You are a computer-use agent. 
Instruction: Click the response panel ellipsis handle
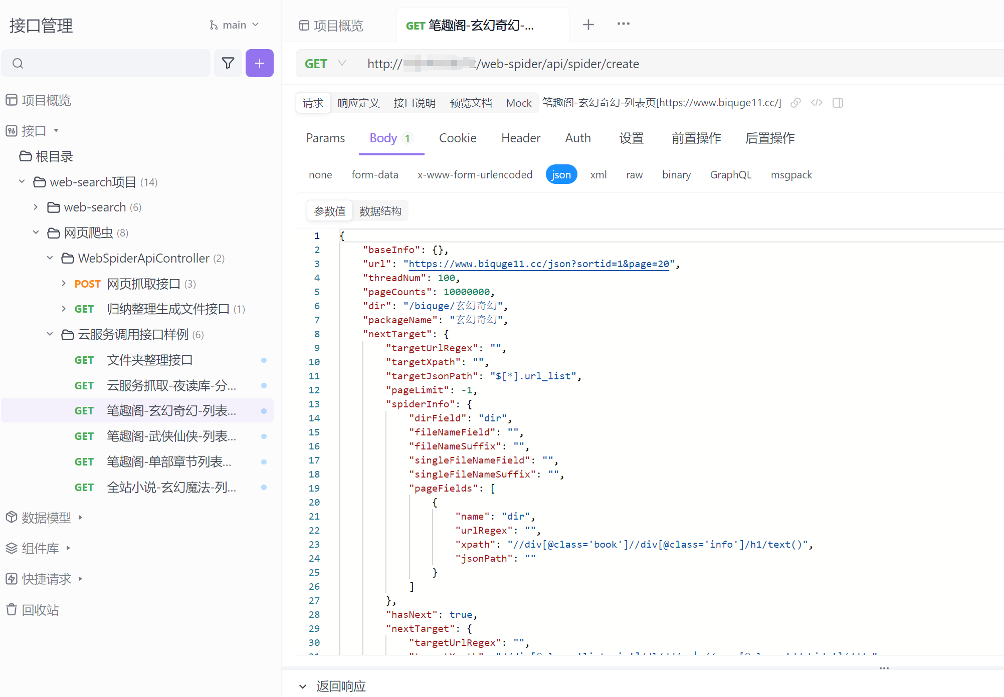click(x=884, y=668)
